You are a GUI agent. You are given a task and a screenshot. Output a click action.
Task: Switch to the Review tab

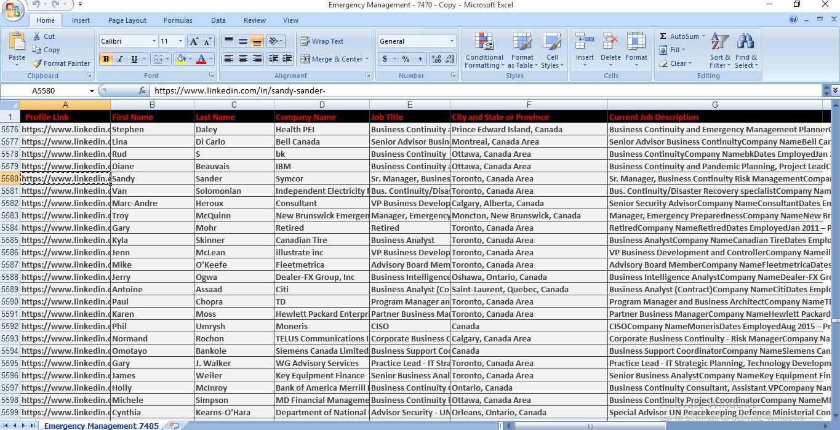[x=255, y=20]
